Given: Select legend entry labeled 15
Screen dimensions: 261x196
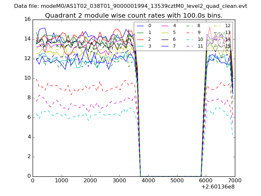Looking at the screenshot, I should [x=227, y=46].
